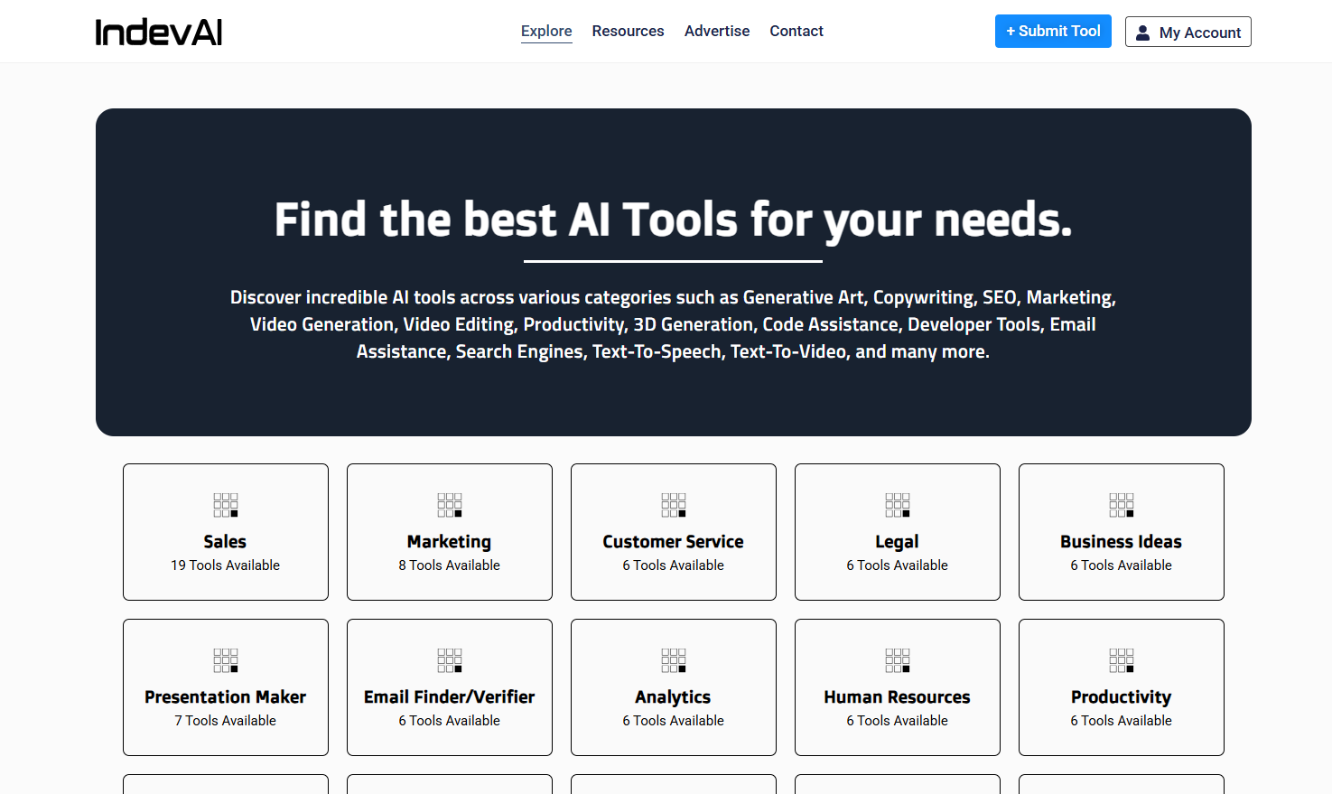Viewport: 1332px width, 794px height.
Task: Open the Resources menu item
Action: click(x=628, y=31)
